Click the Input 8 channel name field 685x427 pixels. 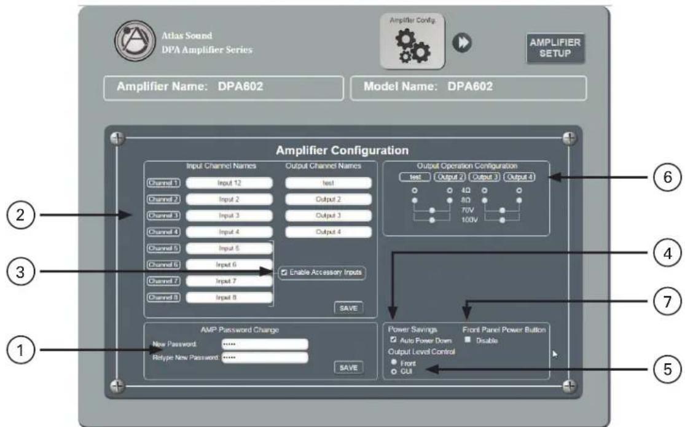tap(229, 297)
